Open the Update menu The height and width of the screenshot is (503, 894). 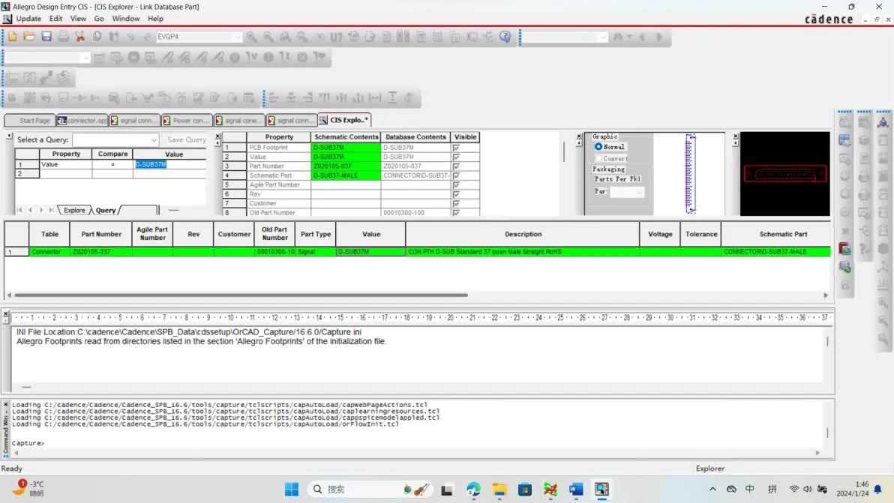28,19
